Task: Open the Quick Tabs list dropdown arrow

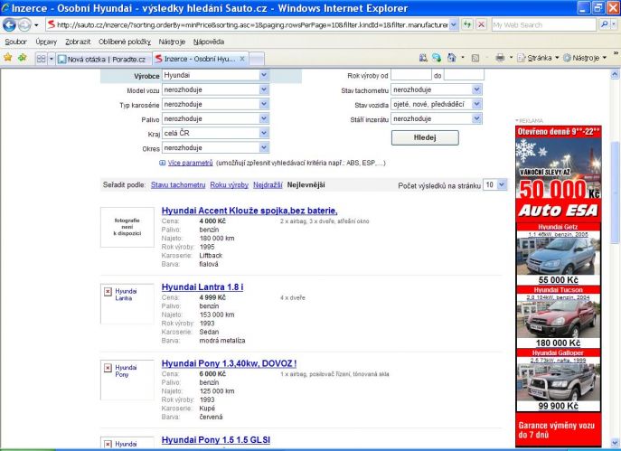Action: [x=52, y=59]
